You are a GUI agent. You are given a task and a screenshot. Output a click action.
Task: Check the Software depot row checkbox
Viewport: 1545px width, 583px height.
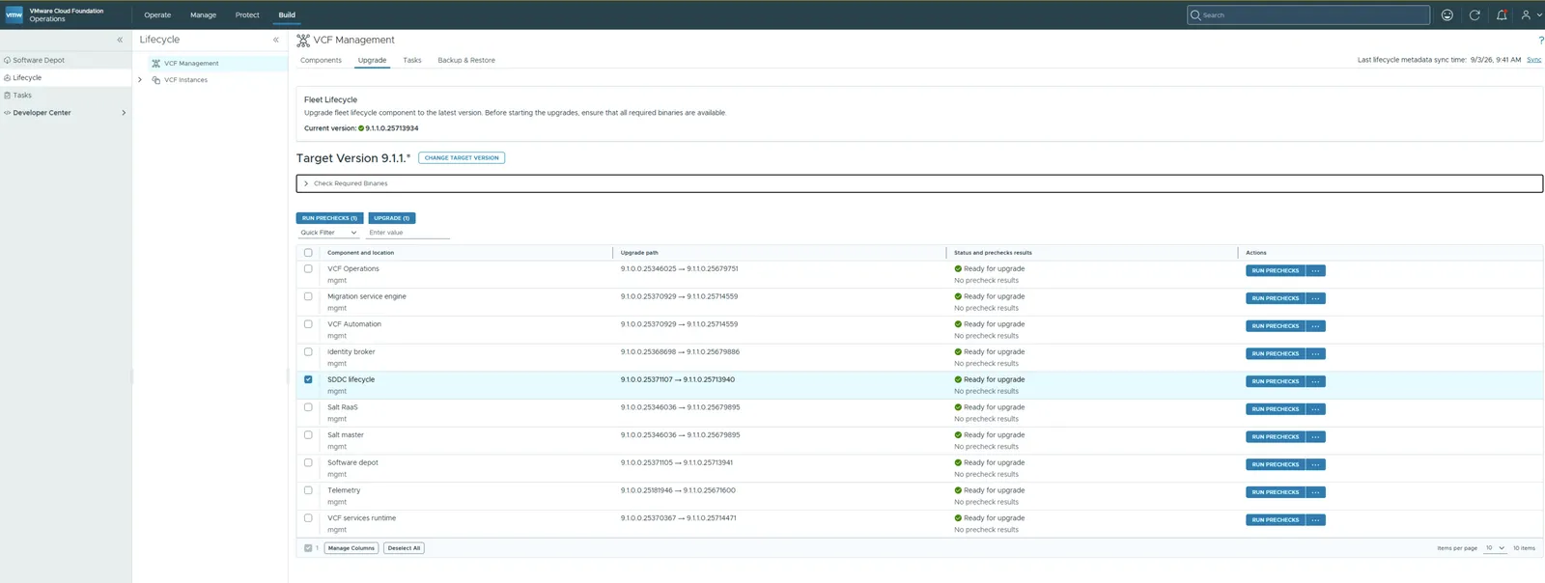(x=308, y=462)
